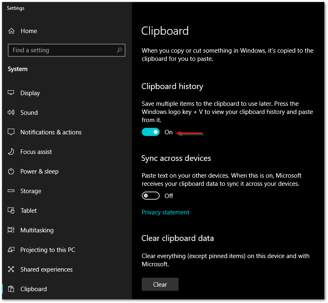Screen dimensions: 328x303
Task: Click the search magnifier in Find a setting
Action: point(119,50)
